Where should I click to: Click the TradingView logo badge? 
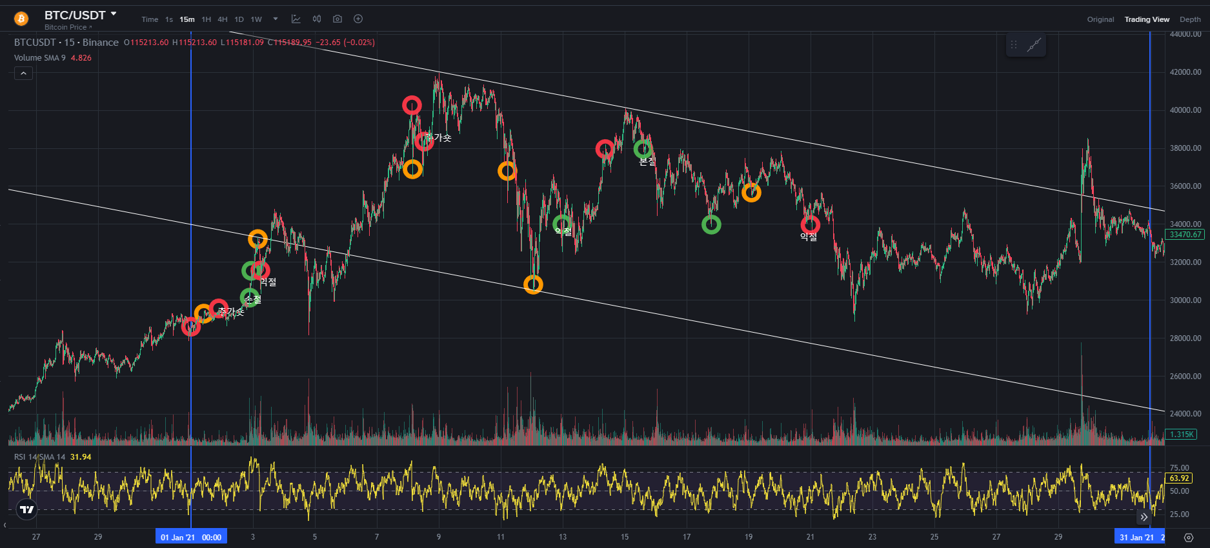pos(26,509)
